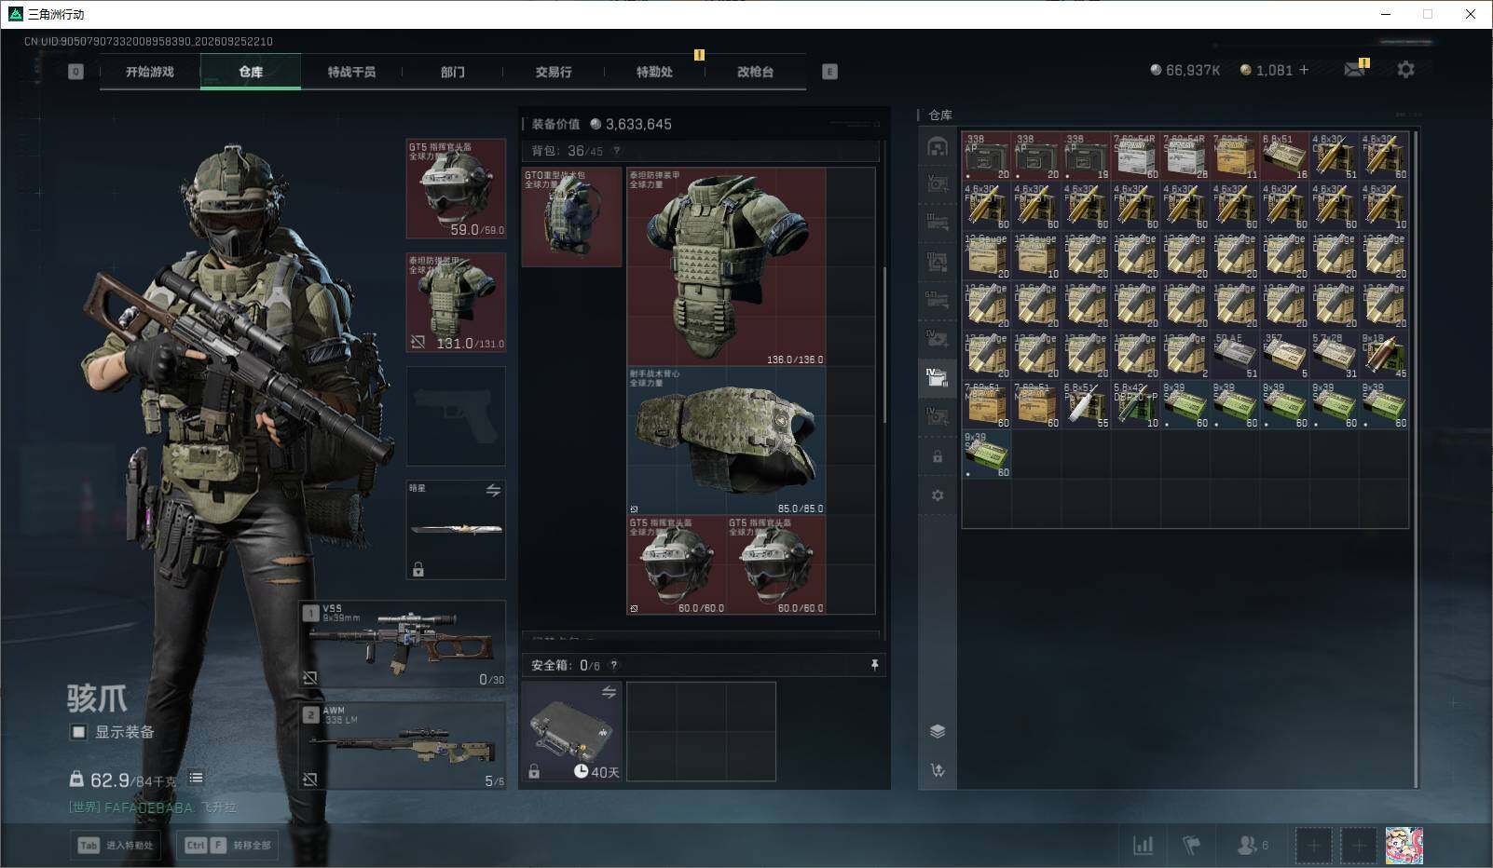Switch to the 开始游戏 tab

150,72
